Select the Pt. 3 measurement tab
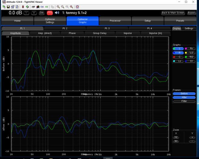The width and height of the screenshot is (199, 159). click(107, 28)
